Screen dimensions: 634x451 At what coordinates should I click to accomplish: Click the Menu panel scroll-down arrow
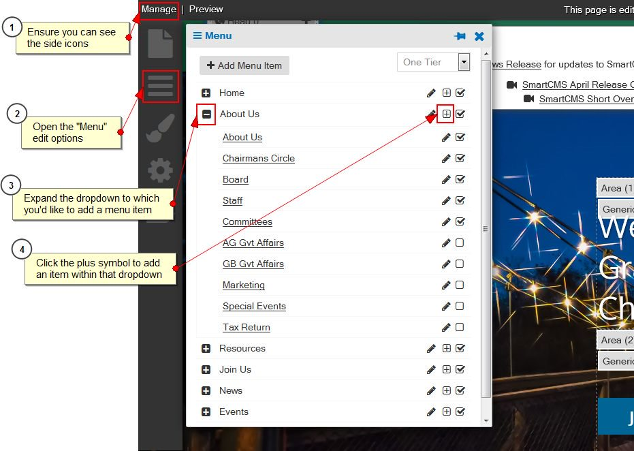pyautogui.click(x=486, y=421)
